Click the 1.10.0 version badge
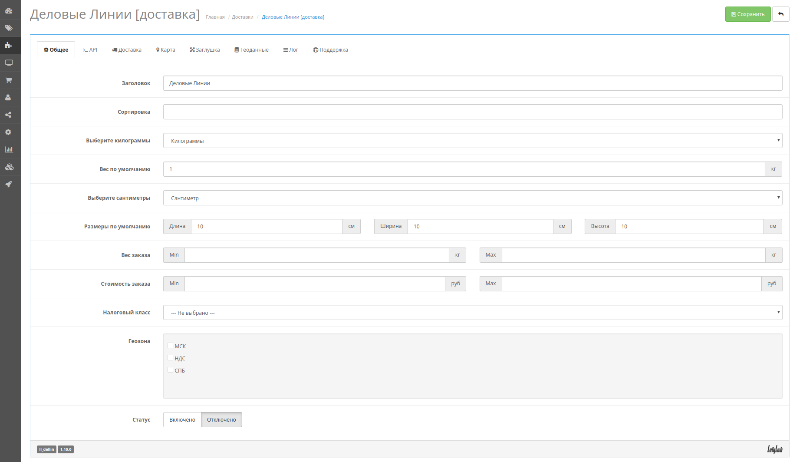This screenshot has width=793, height=462. 66,449
